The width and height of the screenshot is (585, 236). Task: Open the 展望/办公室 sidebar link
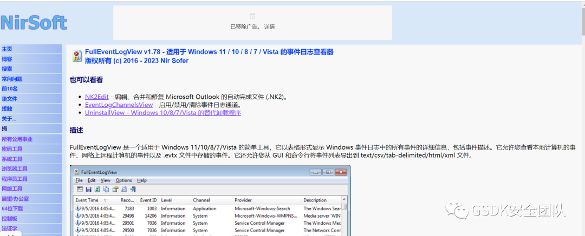point(15,199)
